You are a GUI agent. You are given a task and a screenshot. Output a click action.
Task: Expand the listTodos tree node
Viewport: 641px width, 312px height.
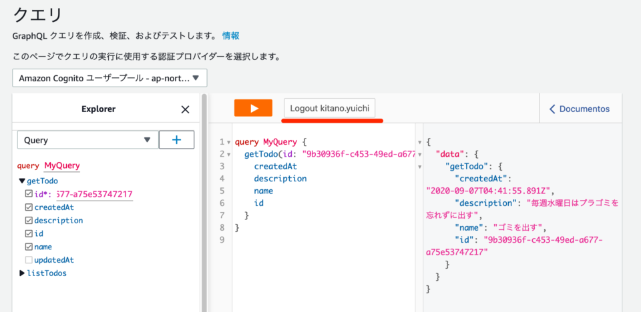pos(22,273)
